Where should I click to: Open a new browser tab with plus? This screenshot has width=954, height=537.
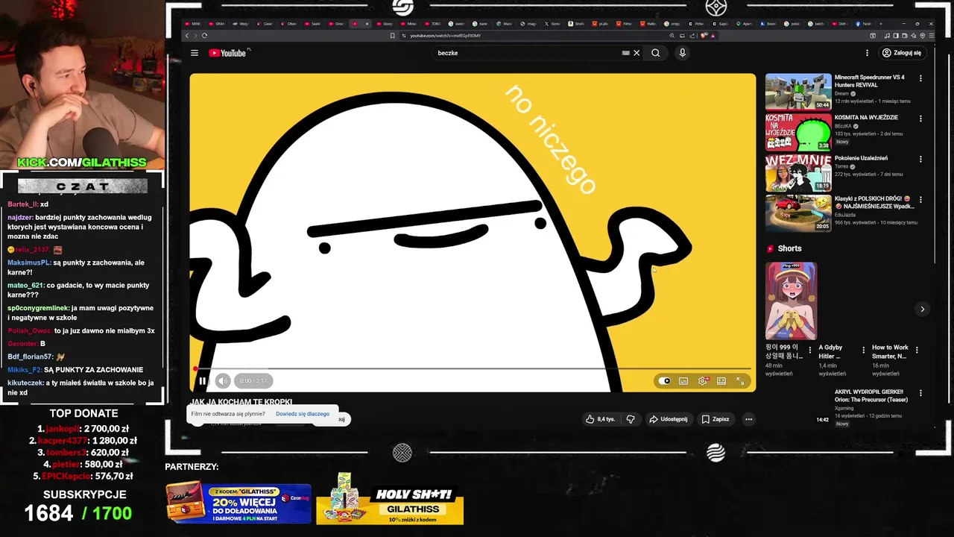[880, 24]
